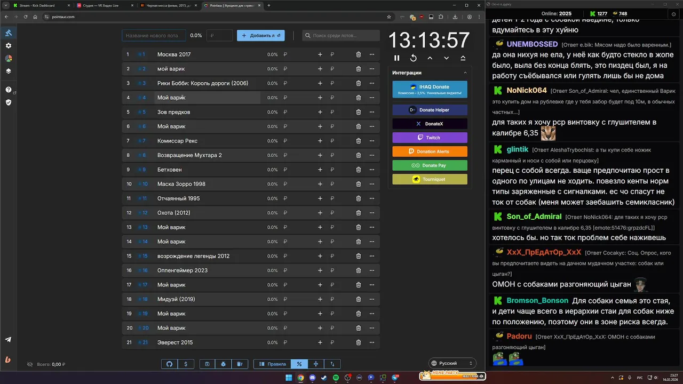
Task: Delete the Бетховен lot with trash icon
Action: click(x=359, y=170)
